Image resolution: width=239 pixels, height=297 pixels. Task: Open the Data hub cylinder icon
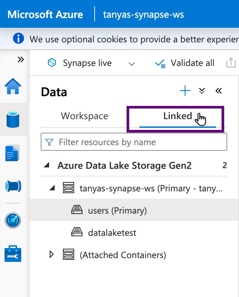pos(13,119)
